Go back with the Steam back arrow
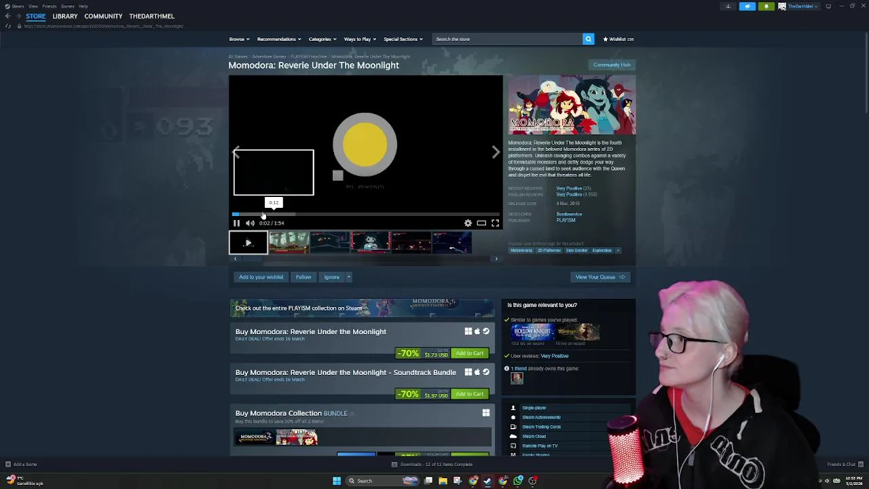 point(7,16)
